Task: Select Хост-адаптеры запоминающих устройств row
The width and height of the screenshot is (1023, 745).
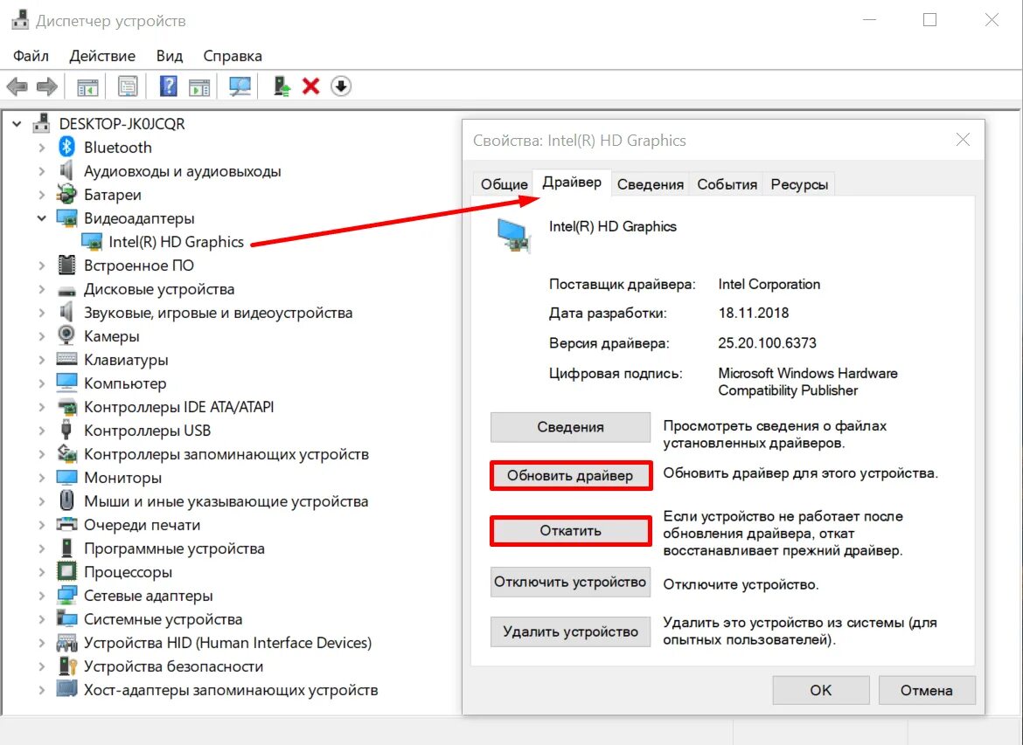Action: point(231,690)
